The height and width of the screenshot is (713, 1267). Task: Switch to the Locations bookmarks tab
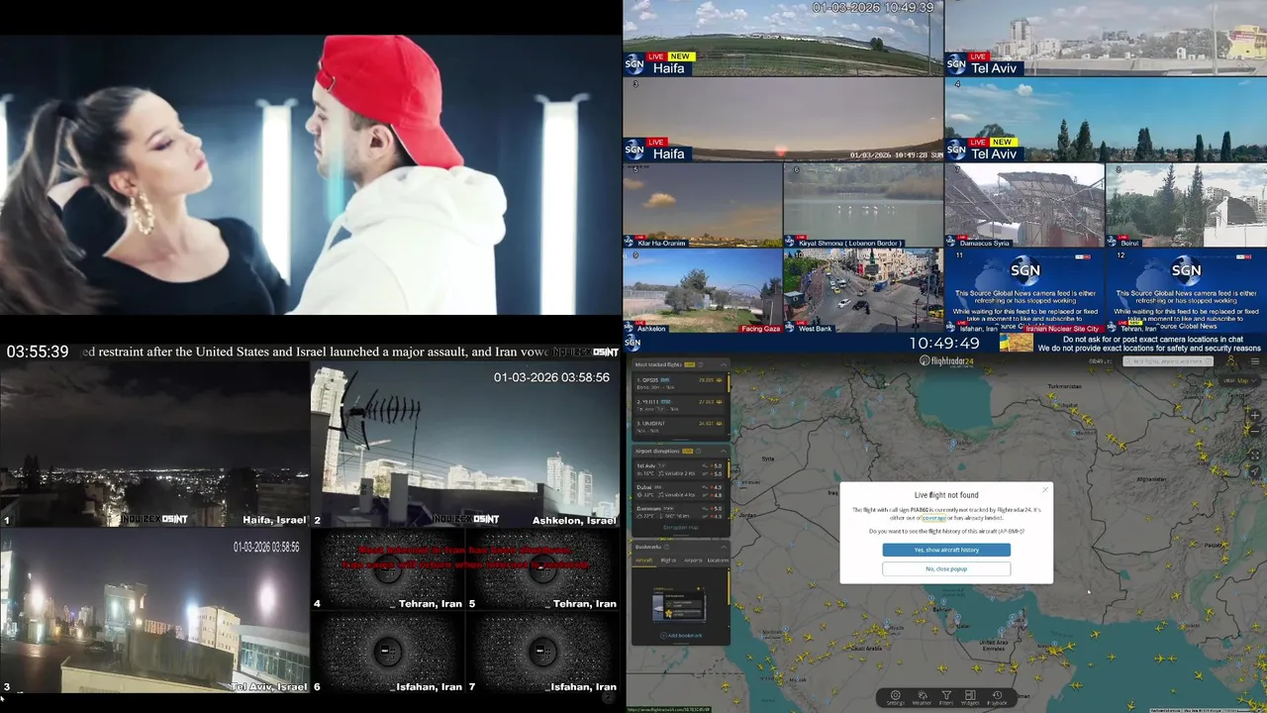pyautogui.click(x=718, y=560)
